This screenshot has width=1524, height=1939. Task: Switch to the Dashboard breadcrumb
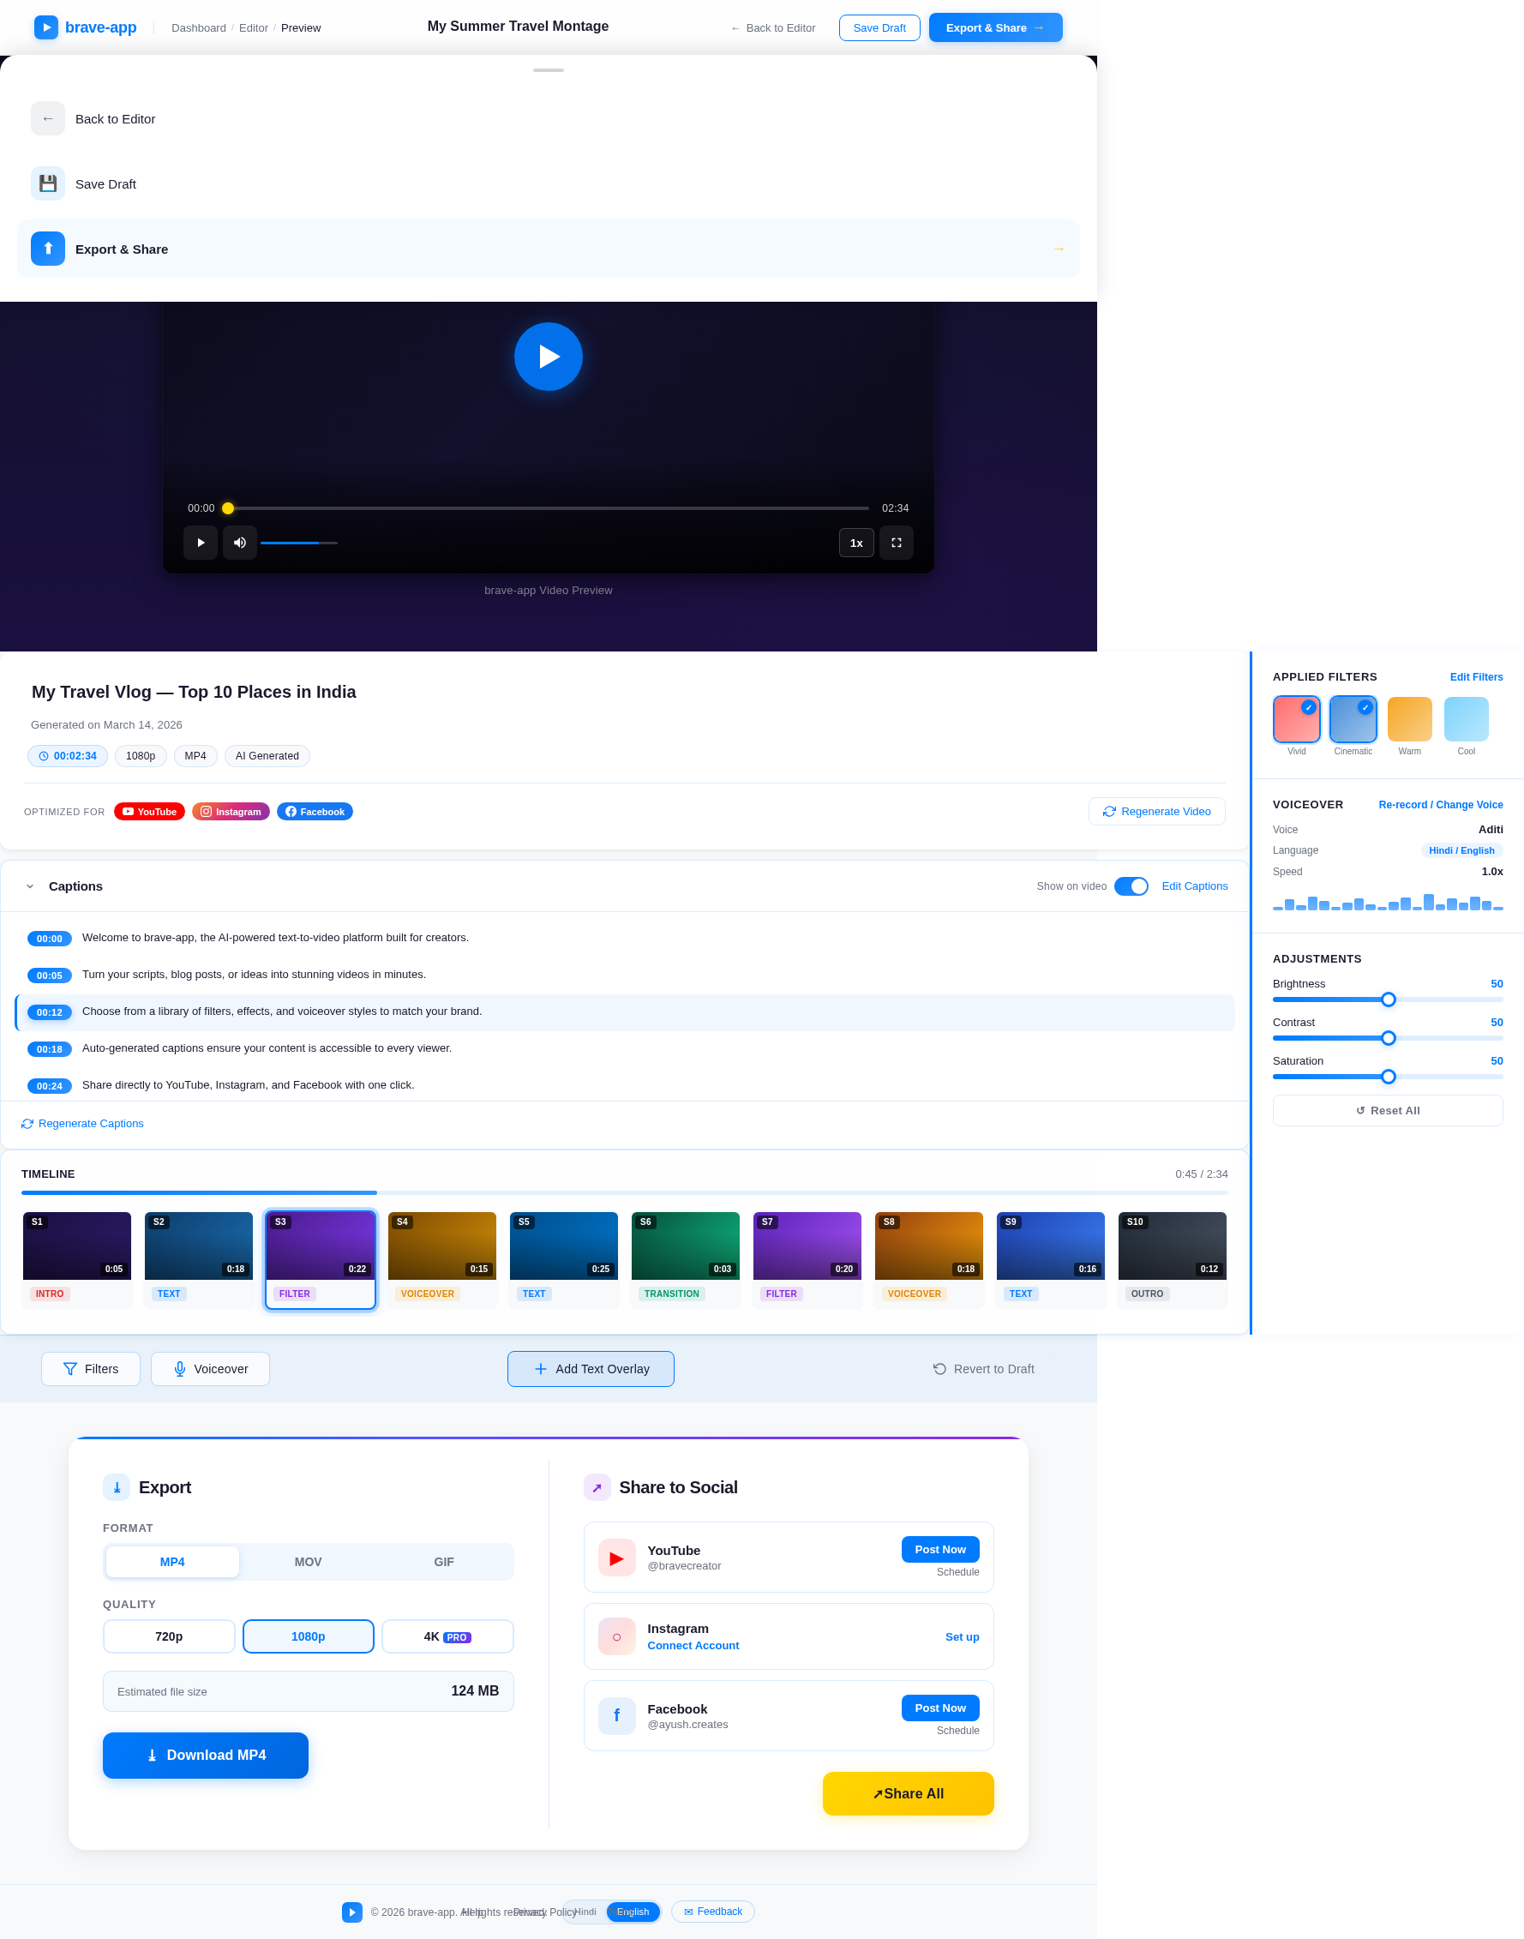(x=198, y=27)
